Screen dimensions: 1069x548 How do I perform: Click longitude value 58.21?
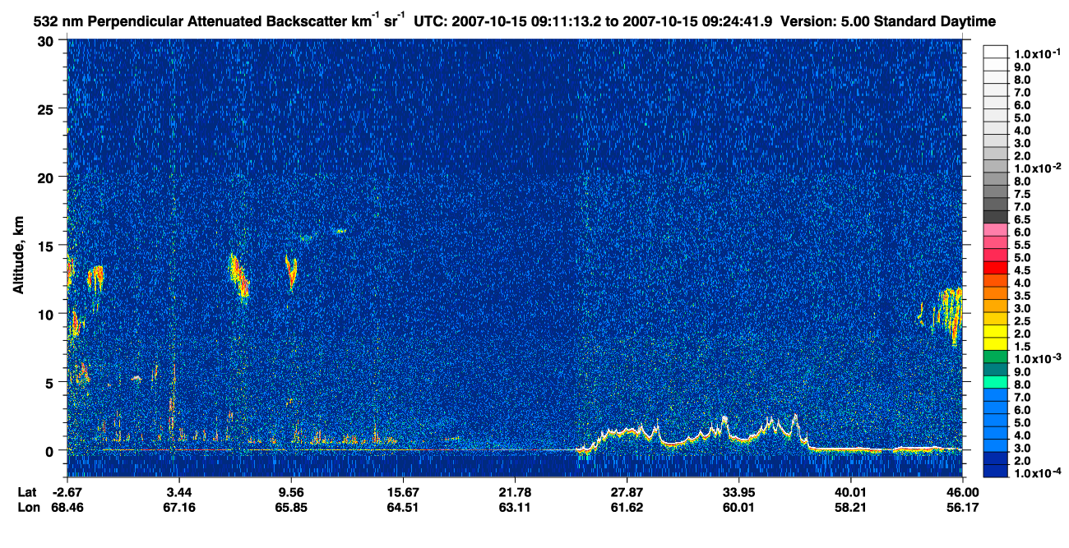850,508
